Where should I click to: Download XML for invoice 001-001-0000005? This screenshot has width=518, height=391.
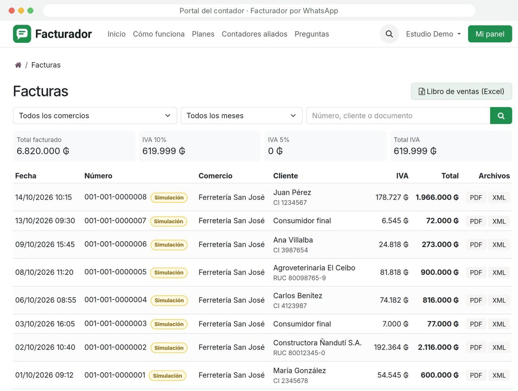[x=499, y=273]
